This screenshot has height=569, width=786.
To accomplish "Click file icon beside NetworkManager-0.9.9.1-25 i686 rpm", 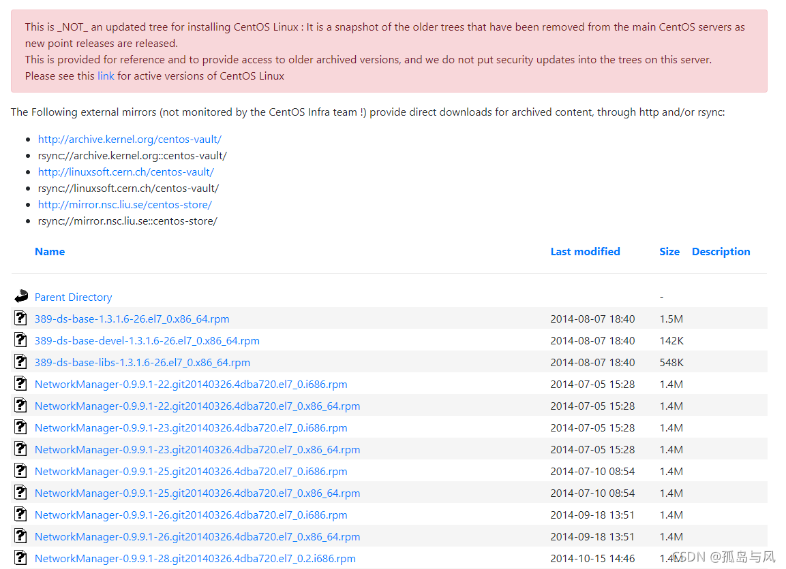I will click(x=20, y=470).
